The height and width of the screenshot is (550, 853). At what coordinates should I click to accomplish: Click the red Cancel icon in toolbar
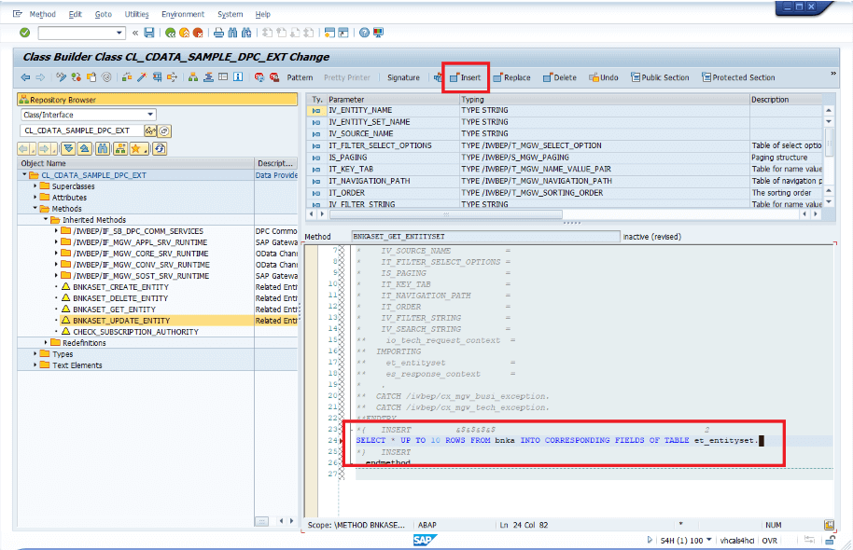click(x=200, y=33)
